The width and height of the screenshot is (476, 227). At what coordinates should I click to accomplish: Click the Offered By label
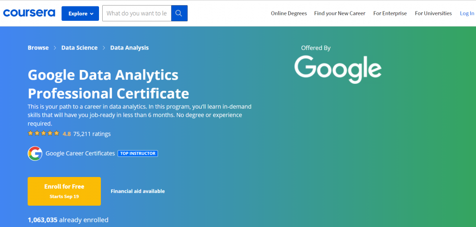[x=316, y=48]
